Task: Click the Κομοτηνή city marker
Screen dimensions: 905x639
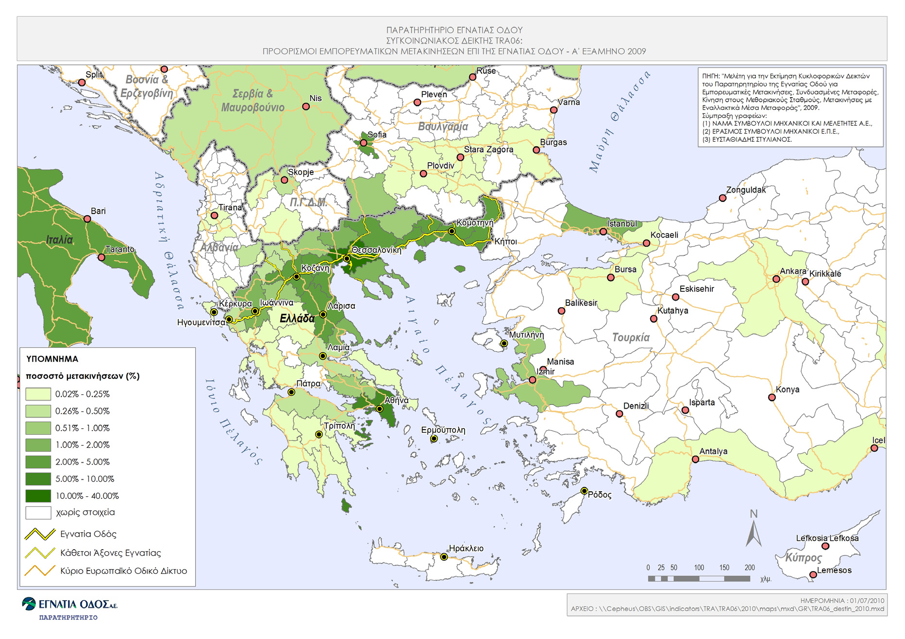Action: tap(452, 231)
